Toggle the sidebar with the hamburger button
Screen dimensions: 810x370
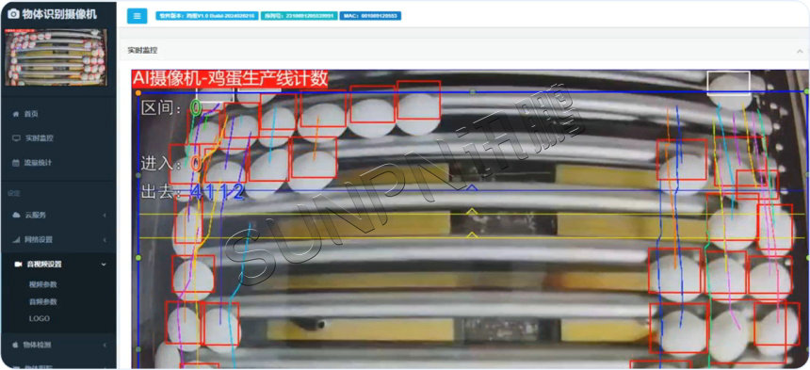tap(137, 16)
